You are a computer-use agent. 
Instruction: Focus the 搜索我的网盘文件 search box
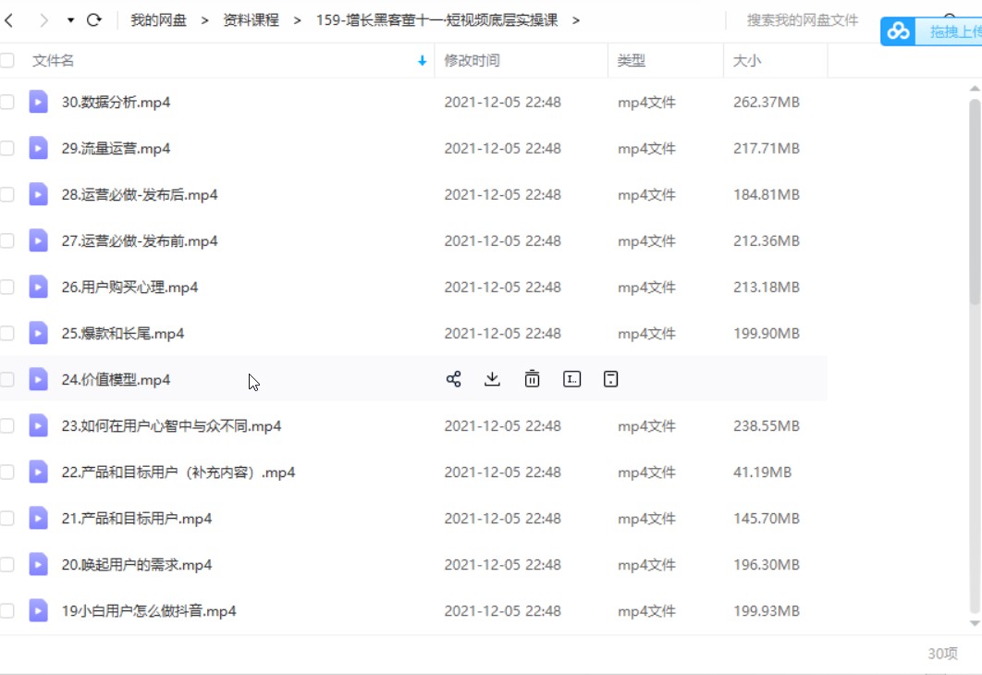[802, 19]
